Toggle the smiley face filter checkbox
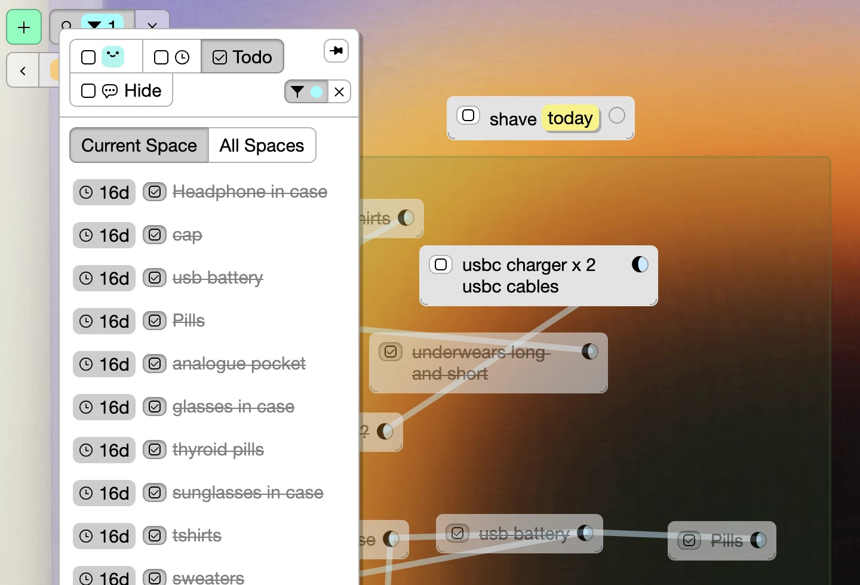The image size is (860, 585). [88, 57]
